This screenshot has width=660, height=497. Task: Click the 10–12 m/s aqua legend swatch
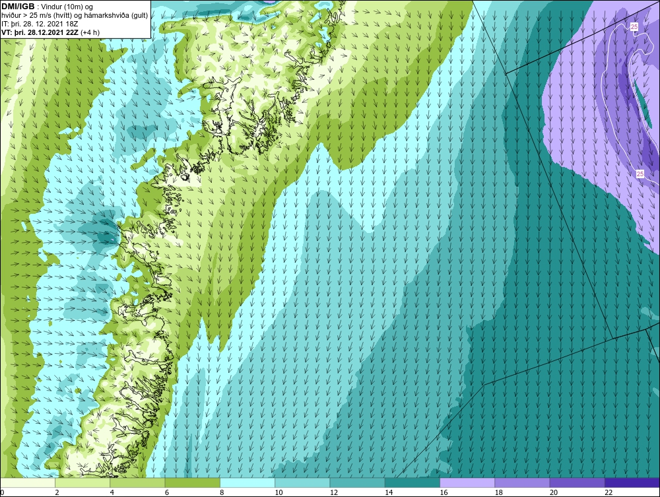(x=302, y=482)
